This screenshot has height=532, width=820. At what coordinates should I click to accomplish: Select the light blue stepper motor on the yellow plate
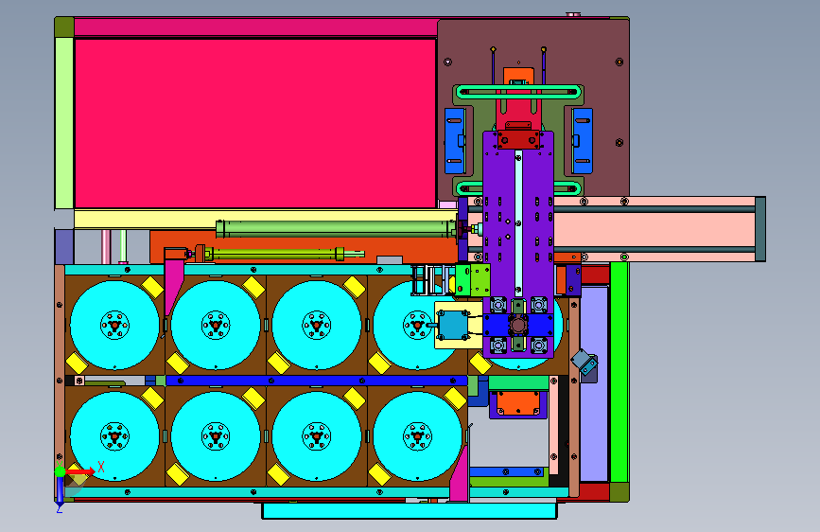pyautogui.click(x=453, y=326)
